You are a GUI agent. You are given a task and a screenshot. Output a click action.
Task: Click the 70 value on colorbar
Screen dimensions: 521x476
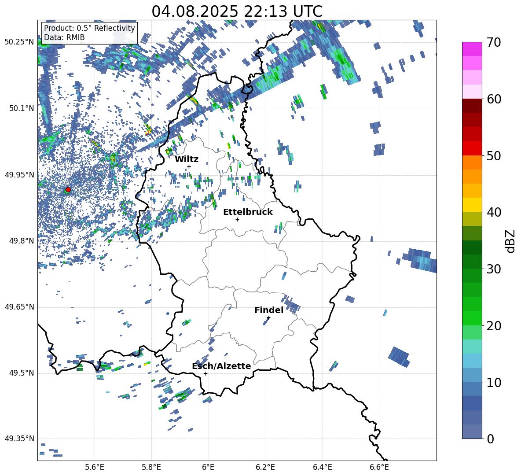[493, 43]
